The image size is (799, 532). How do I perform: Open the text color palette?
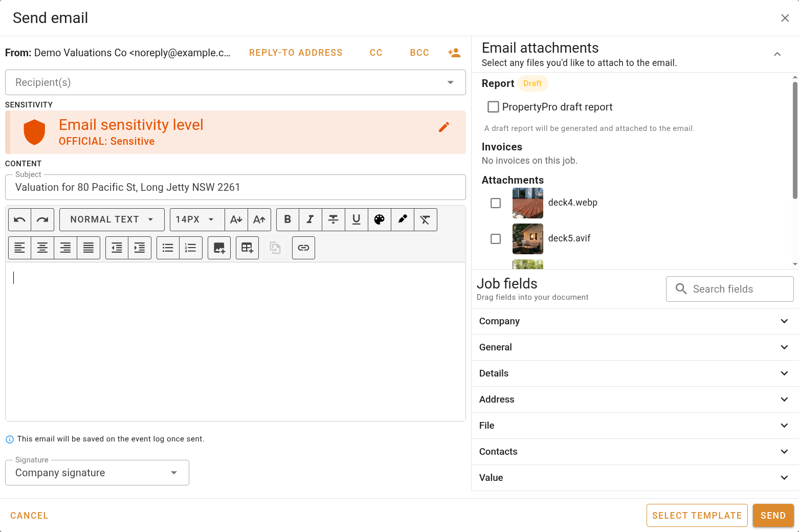(380, 219)
